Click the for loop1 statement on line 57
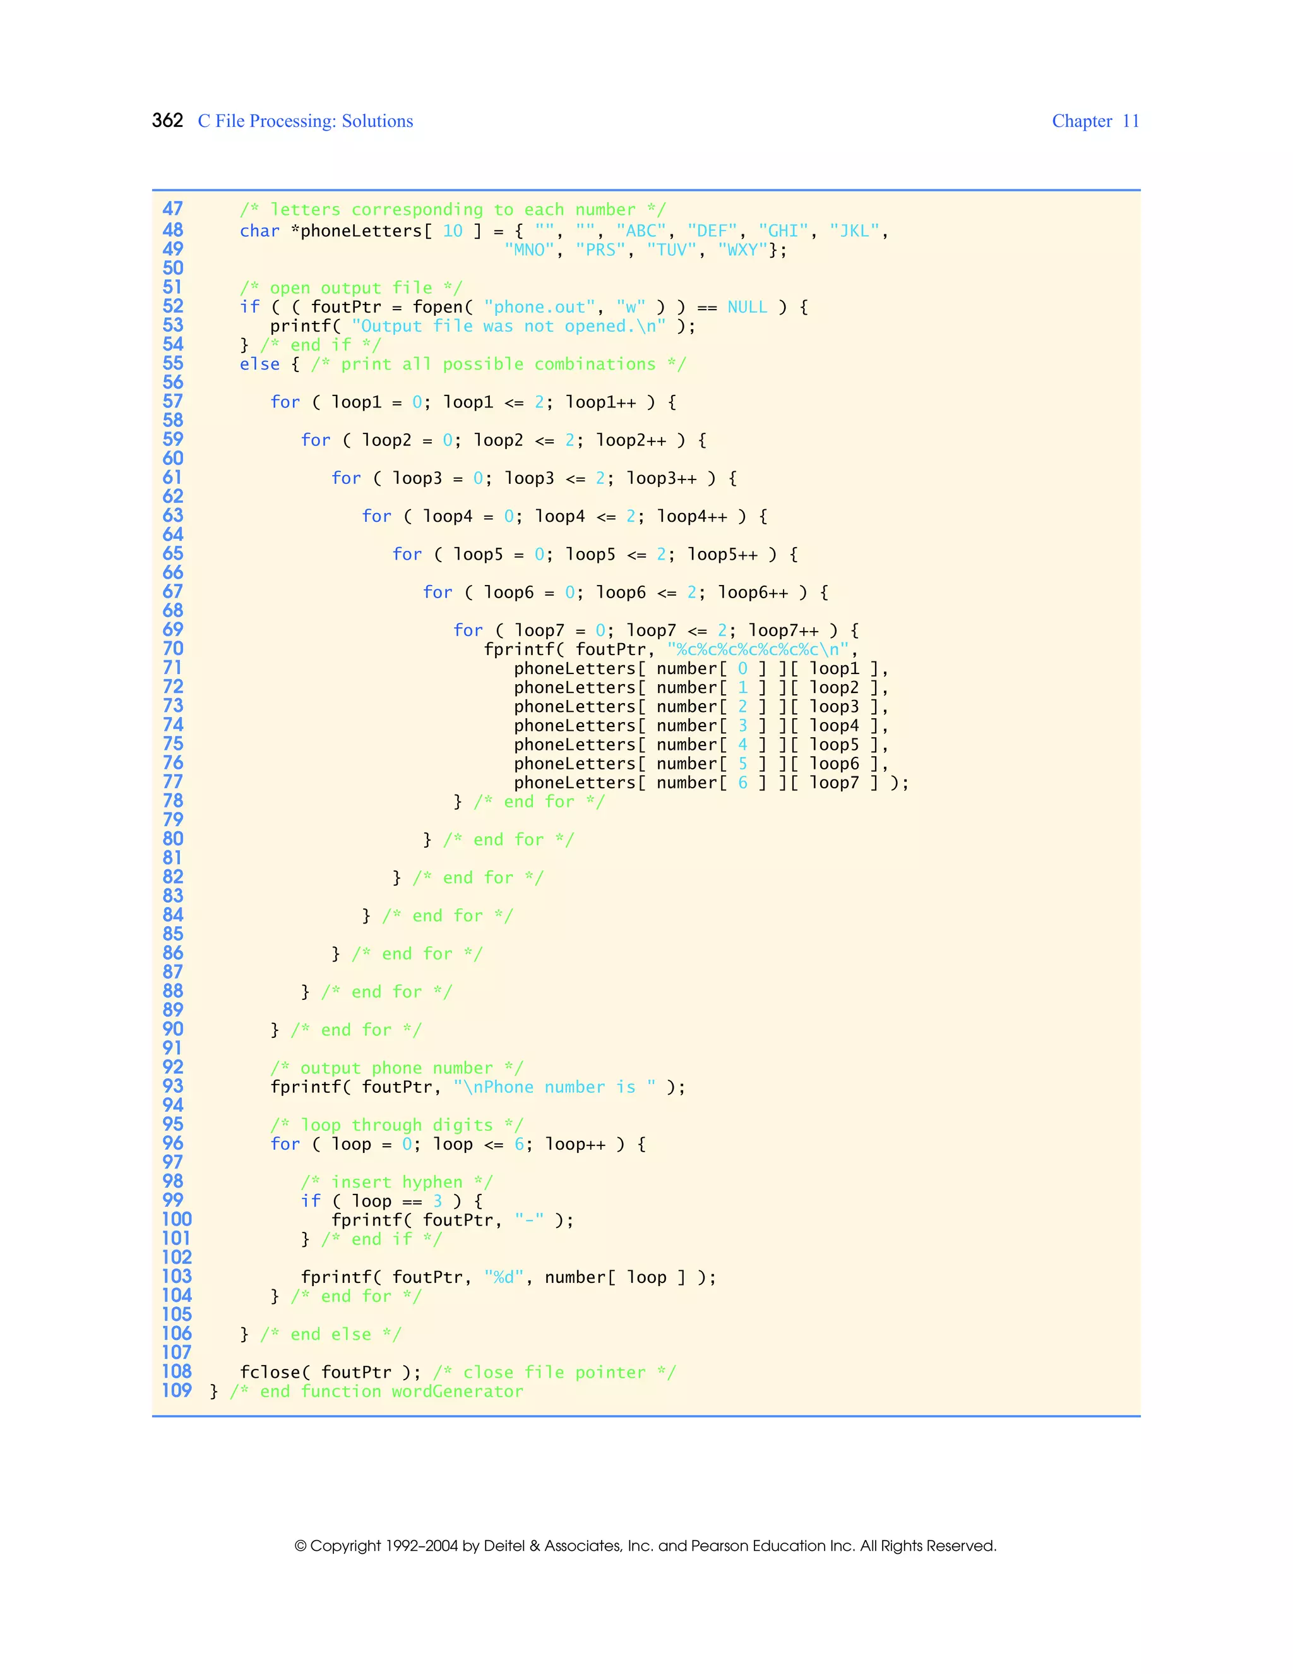1293x1674 pixels. [x=473, y=402]
